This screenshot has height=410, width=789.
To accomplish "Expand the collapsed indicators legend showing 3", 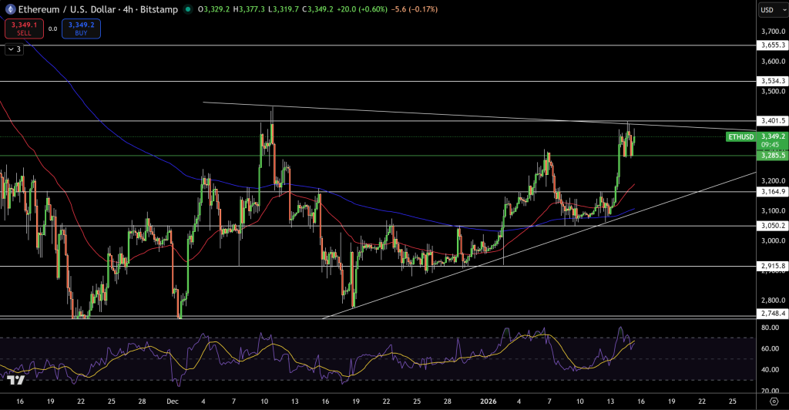I will pos(14,49).
